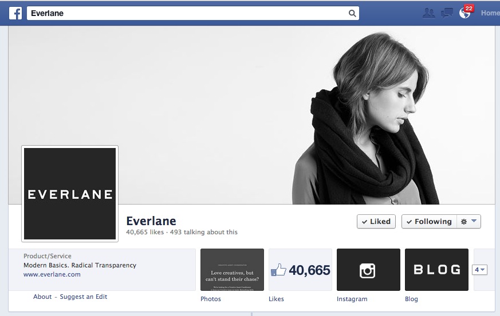This screenshot has height=316, width=500.
Task: Open the Likes label link
Action: 276,299
